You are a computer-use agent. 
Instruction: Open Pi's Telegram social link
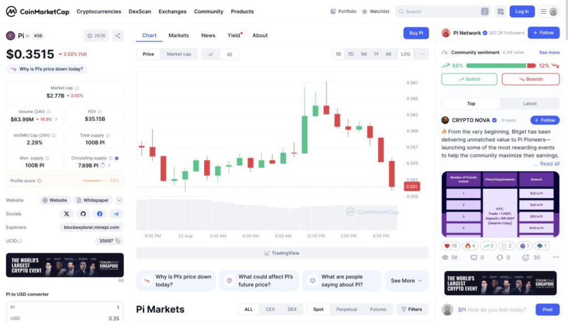point(116,214)
